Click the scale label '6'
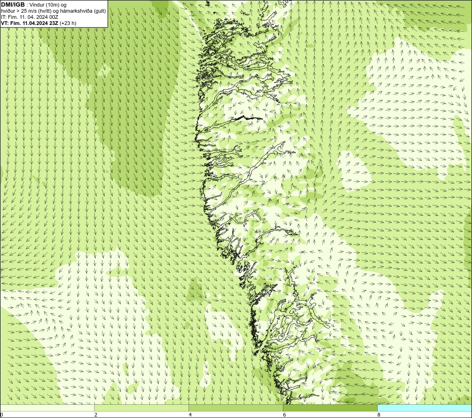 [285, 415]
